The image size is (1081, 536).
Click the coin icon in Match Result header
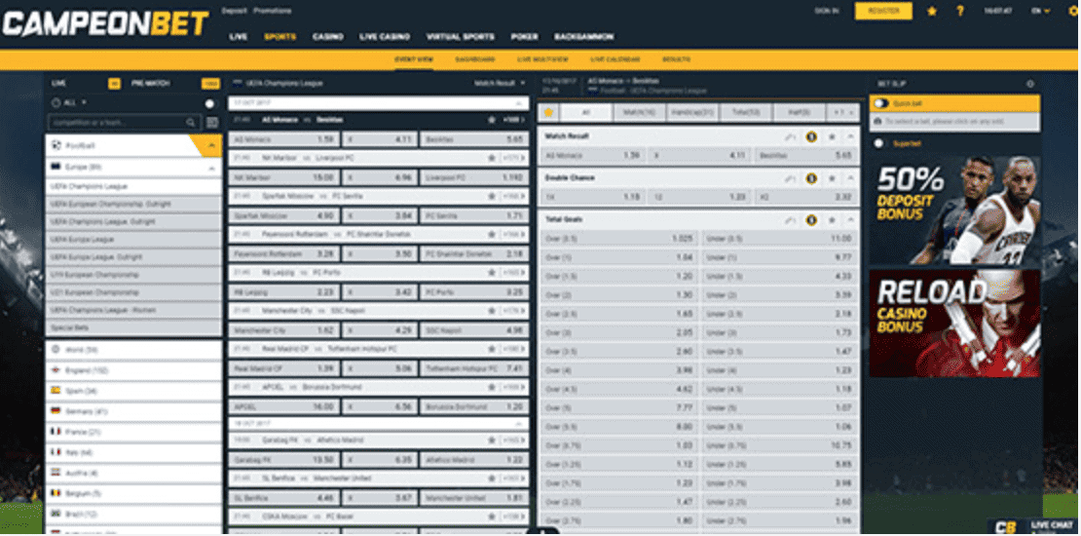click(x=811, y=136)
